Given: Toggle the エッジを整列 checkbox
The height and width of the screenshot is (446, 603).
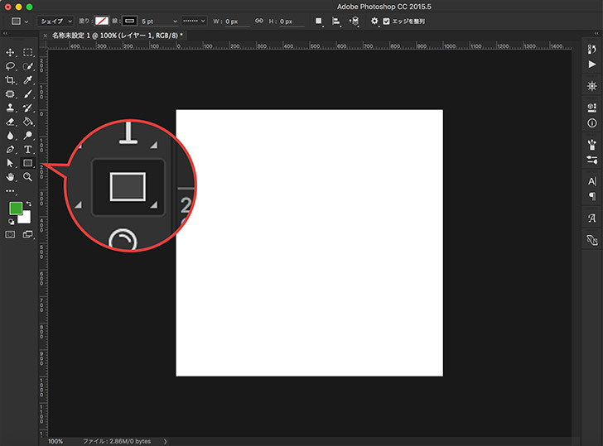Looking at the screenshot, I should pyautogui.click(x=387, y=22).
